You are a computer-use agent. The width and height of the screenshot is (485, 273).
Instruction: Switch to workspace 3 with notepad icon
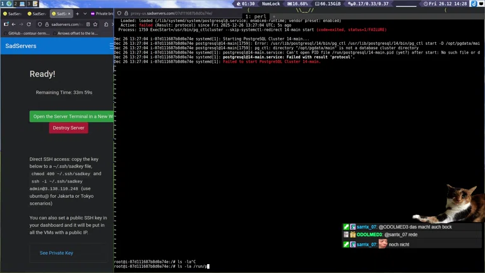point(32,4)
